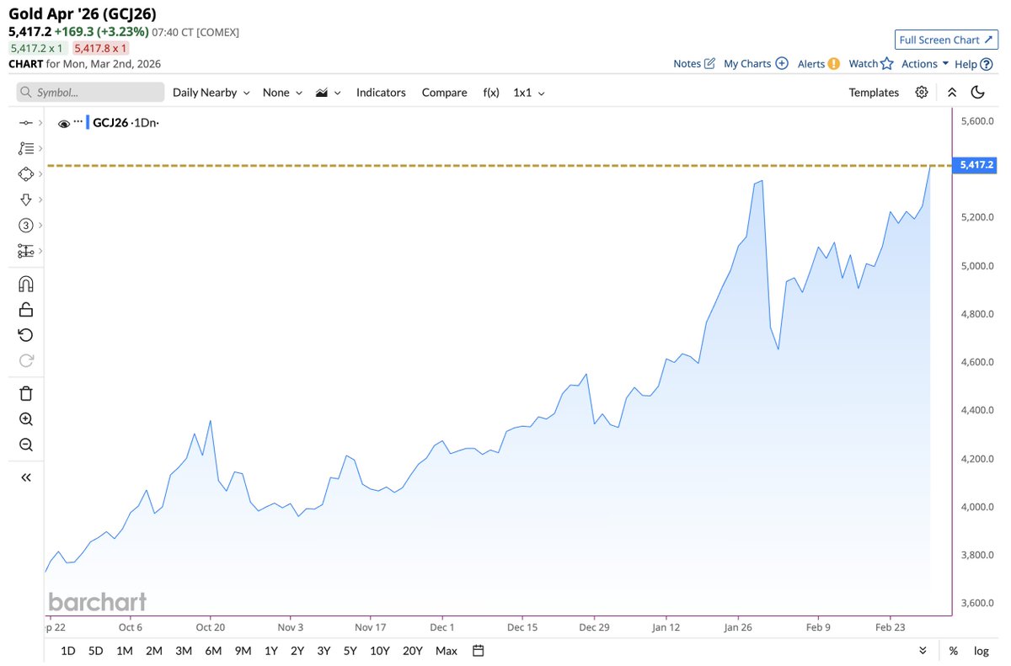This screenshot has width=1011, height=666.
Task: Click the double-down chevron near the scale toggles
Action: coord(923,651)
